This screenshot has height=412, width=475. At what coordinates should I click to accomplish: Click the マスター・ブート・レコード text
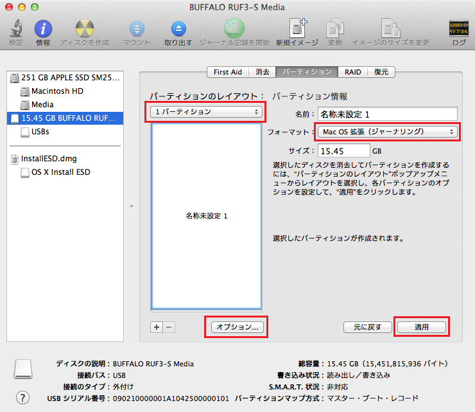coord(373,398)
